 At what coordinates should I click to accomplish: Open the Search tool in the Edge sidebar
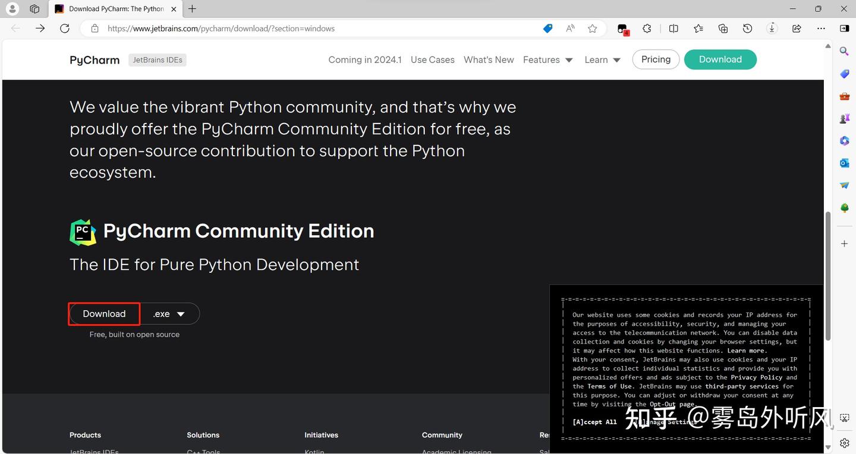coord(844,51)
